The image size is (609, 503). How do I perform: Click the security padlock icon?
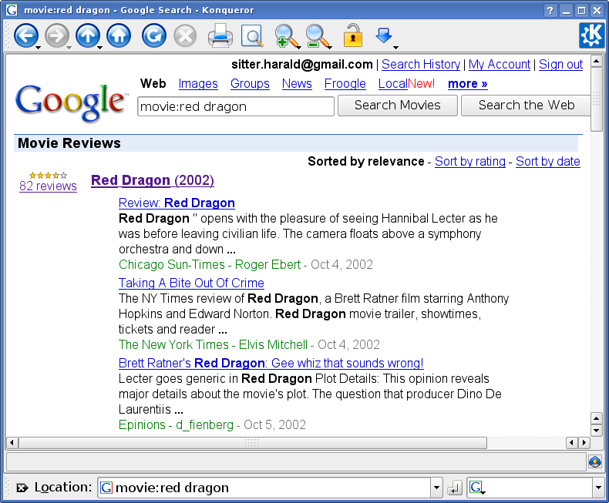pyautogui.click(x=352, y=35)
